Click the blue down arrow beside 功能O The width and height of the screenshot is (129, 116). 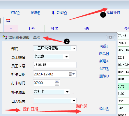point(53,13)
